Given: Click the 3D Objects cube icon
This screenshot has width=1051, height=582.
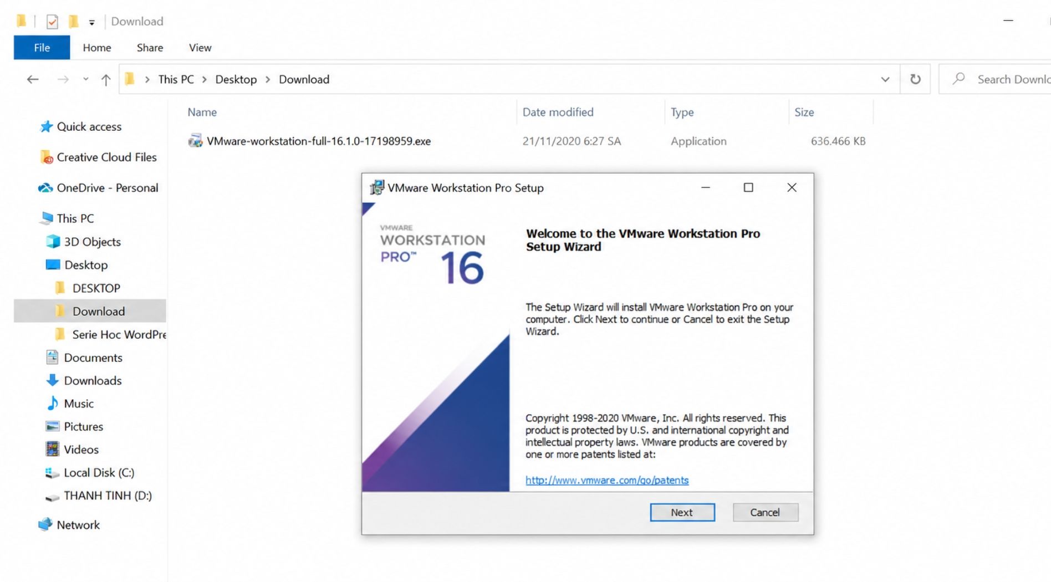Looking at the screenshot, I should click(x=53, y=242).
